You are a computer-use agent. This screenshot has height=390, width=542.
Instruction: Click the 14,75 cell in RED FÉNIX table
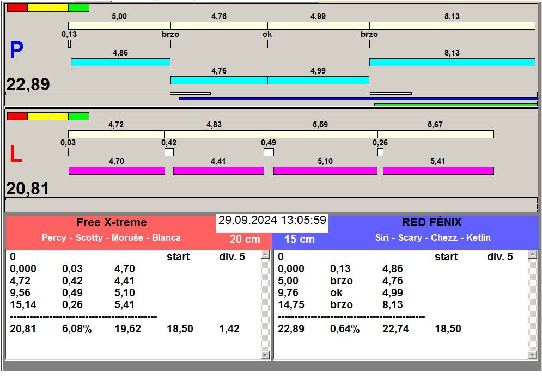click(x=291, y=304)
